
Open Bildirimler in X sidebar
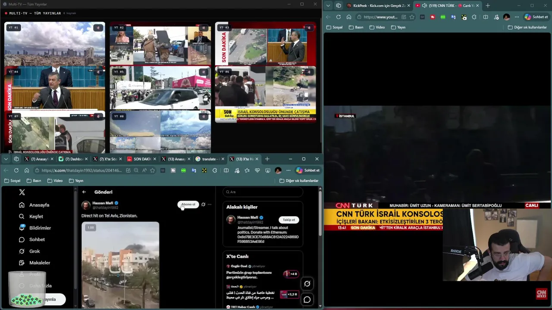pos(35,228)
